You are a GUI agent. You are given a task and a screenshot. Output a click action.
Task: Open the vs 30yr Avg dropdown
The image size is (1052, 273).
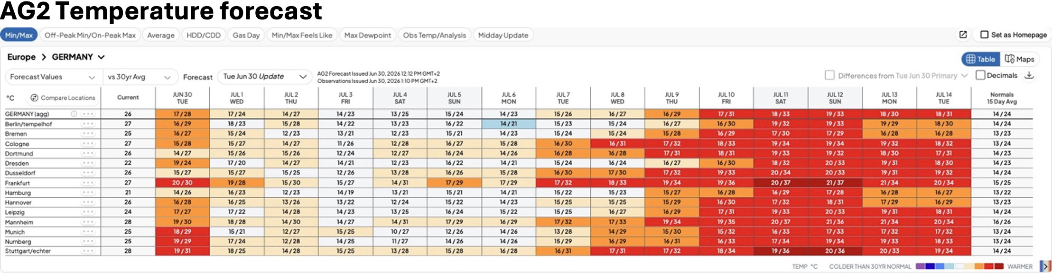click(x=140, y=77)
